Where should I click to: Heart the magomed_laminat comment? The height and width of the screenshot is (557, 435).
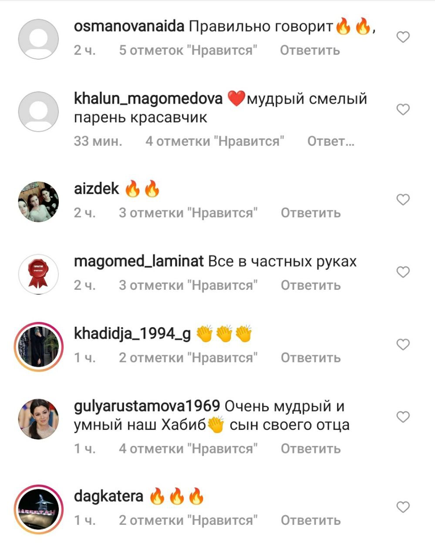tap(403, 272)
